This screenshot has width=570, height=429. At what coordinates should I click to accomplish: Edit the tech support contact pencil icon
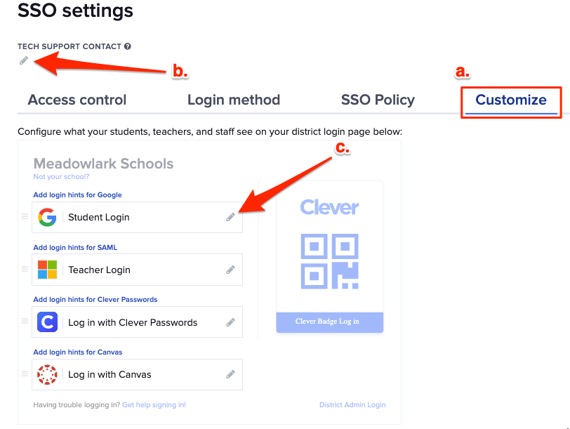pyautogui.click(x=23, y=60)
